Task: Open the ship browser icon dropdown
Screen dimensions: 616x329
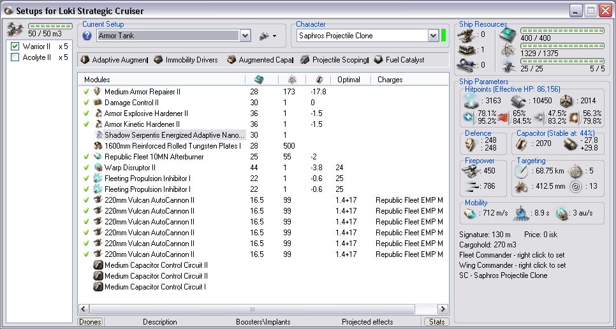Action: 268,36
